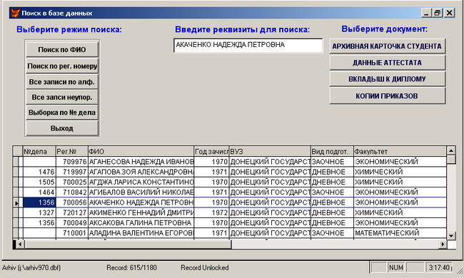Click the fox application icon in title bar
Screen dimensions: 464x278
pyautogui.click(x=15, y=13)
